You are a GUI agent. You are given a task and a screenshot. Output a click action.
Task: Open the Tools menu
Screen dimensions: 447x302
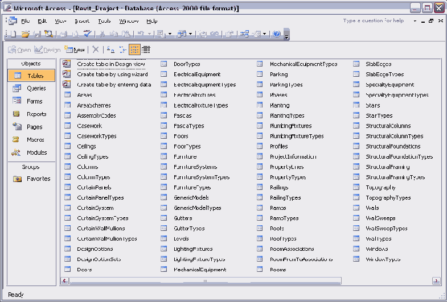104,21
